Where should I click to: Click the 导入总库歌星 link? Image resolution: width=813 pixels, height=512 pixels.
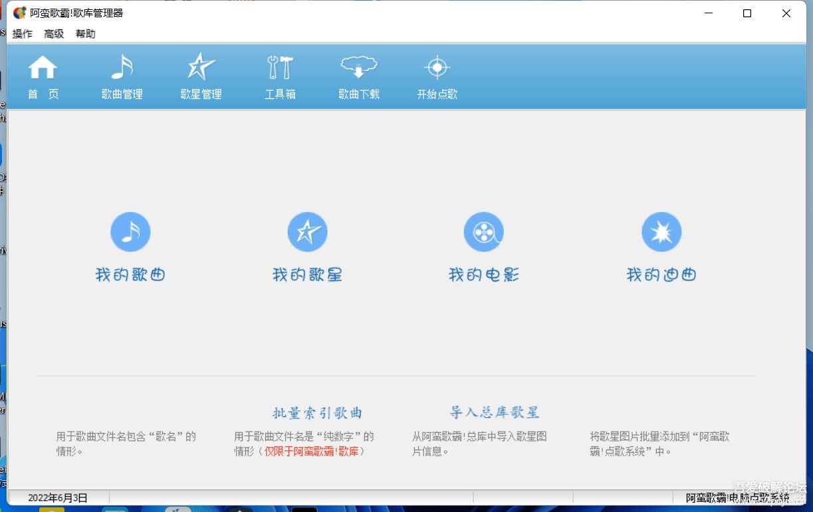[495, 412]
